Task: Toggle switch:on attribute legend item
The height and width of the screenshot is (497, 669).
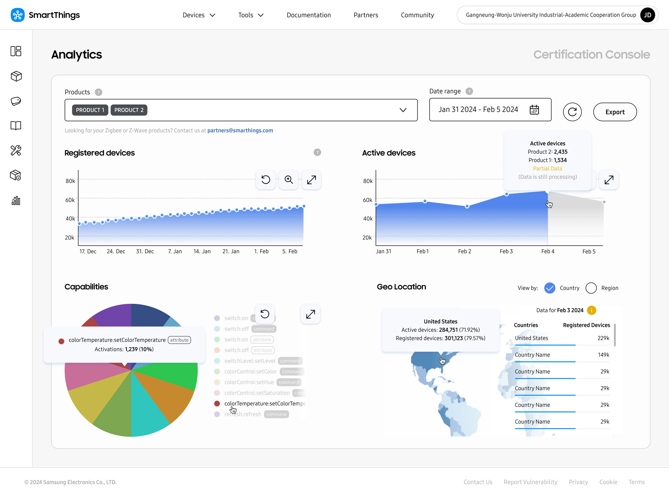Action: point(244,340)
